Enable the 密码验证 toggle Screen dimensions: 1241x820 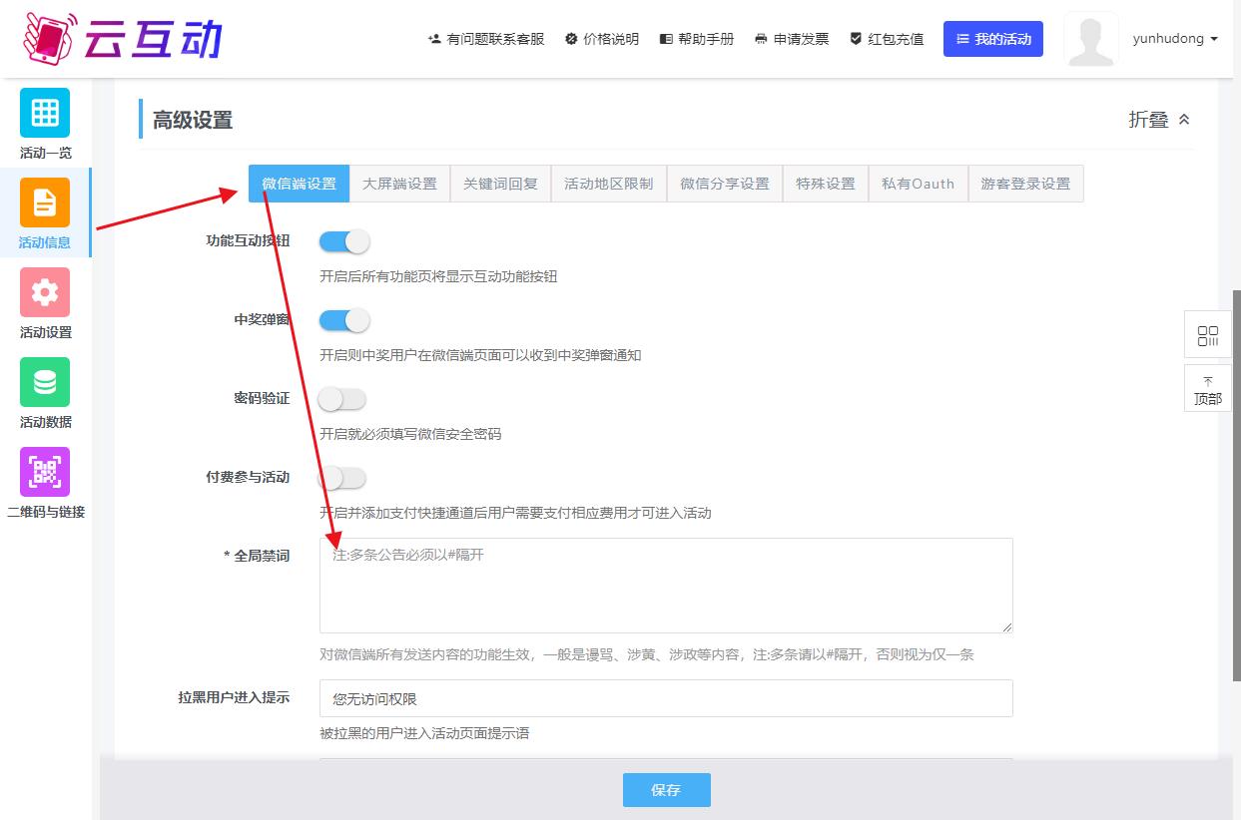pos(342,399)
